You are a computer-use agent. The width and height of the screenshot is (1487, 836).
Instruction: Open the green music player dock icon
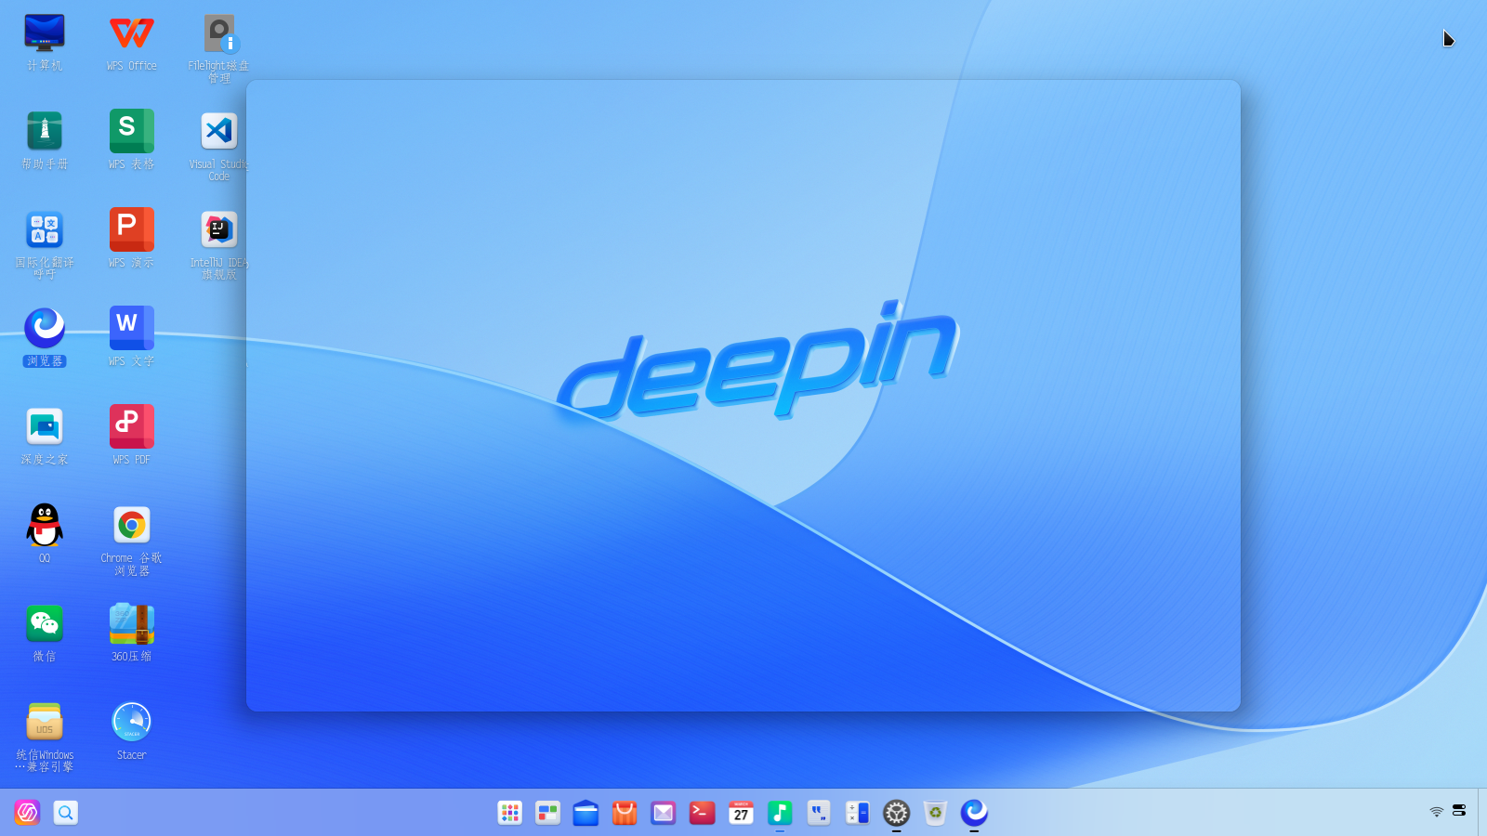780,813
